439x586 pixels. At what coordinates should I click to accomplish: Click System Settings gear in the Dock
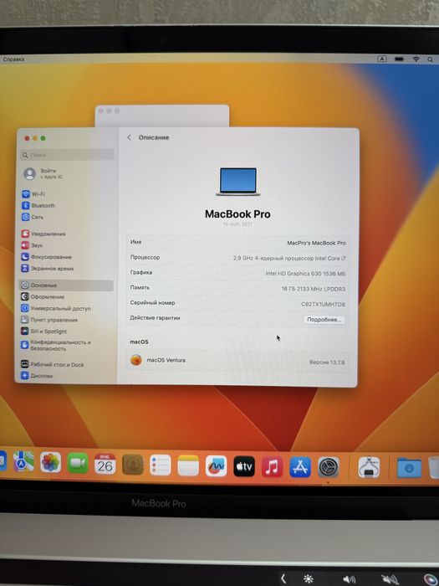coord(329,467)
